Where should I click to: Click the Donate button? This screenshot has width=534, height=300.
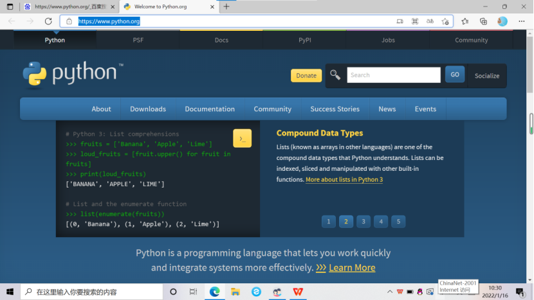306,76
